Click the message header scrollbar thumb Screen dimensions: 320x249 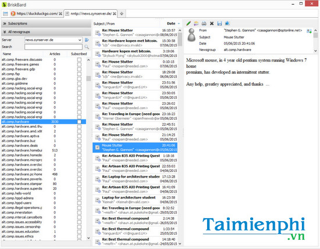[315, 35]
